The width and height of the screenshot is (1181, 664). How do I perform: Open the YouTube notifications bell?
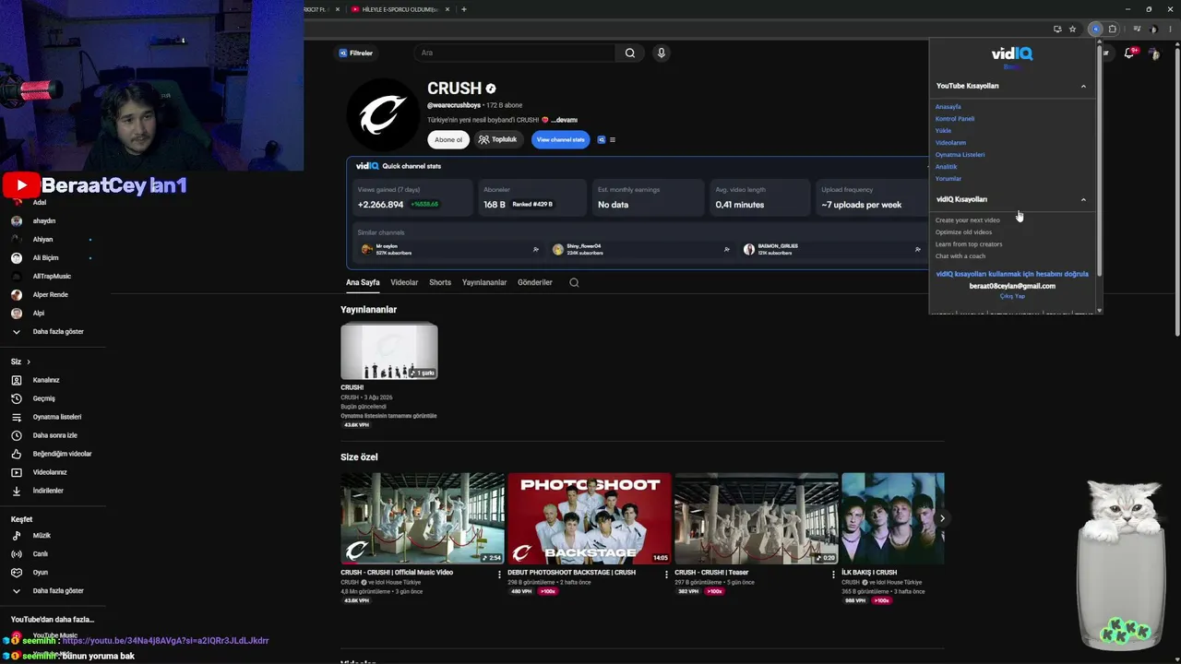[1128, 53]
